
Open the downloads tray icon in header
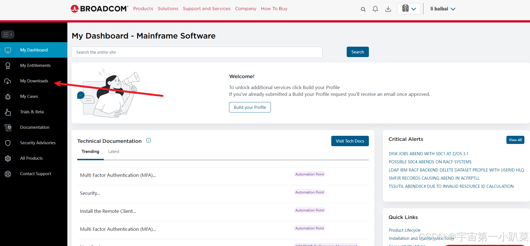(388, 9)
